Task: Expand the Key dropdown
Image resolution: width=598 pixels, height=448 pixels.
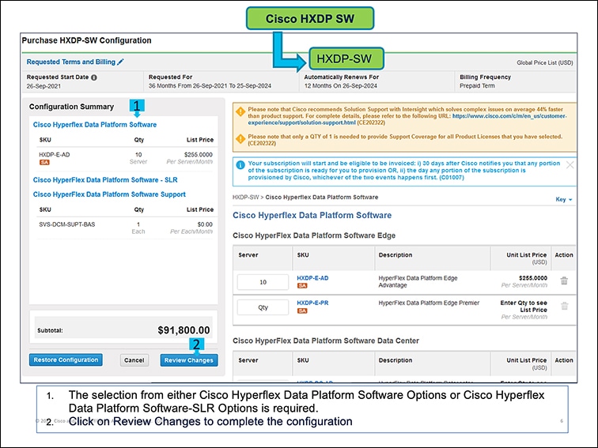Action: [x=564, y=199]
